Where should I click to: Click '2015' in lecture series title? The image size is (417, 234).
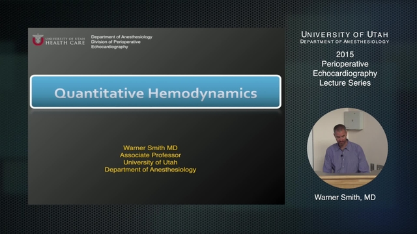345,55
